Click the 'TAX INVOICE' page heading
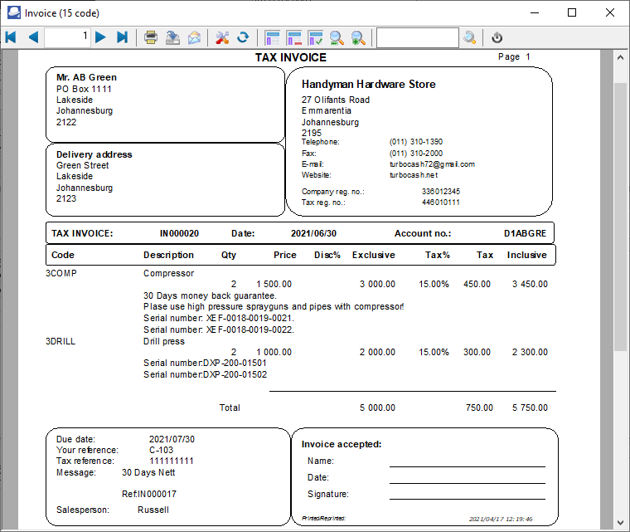630x532 pixels. (291, 57)
